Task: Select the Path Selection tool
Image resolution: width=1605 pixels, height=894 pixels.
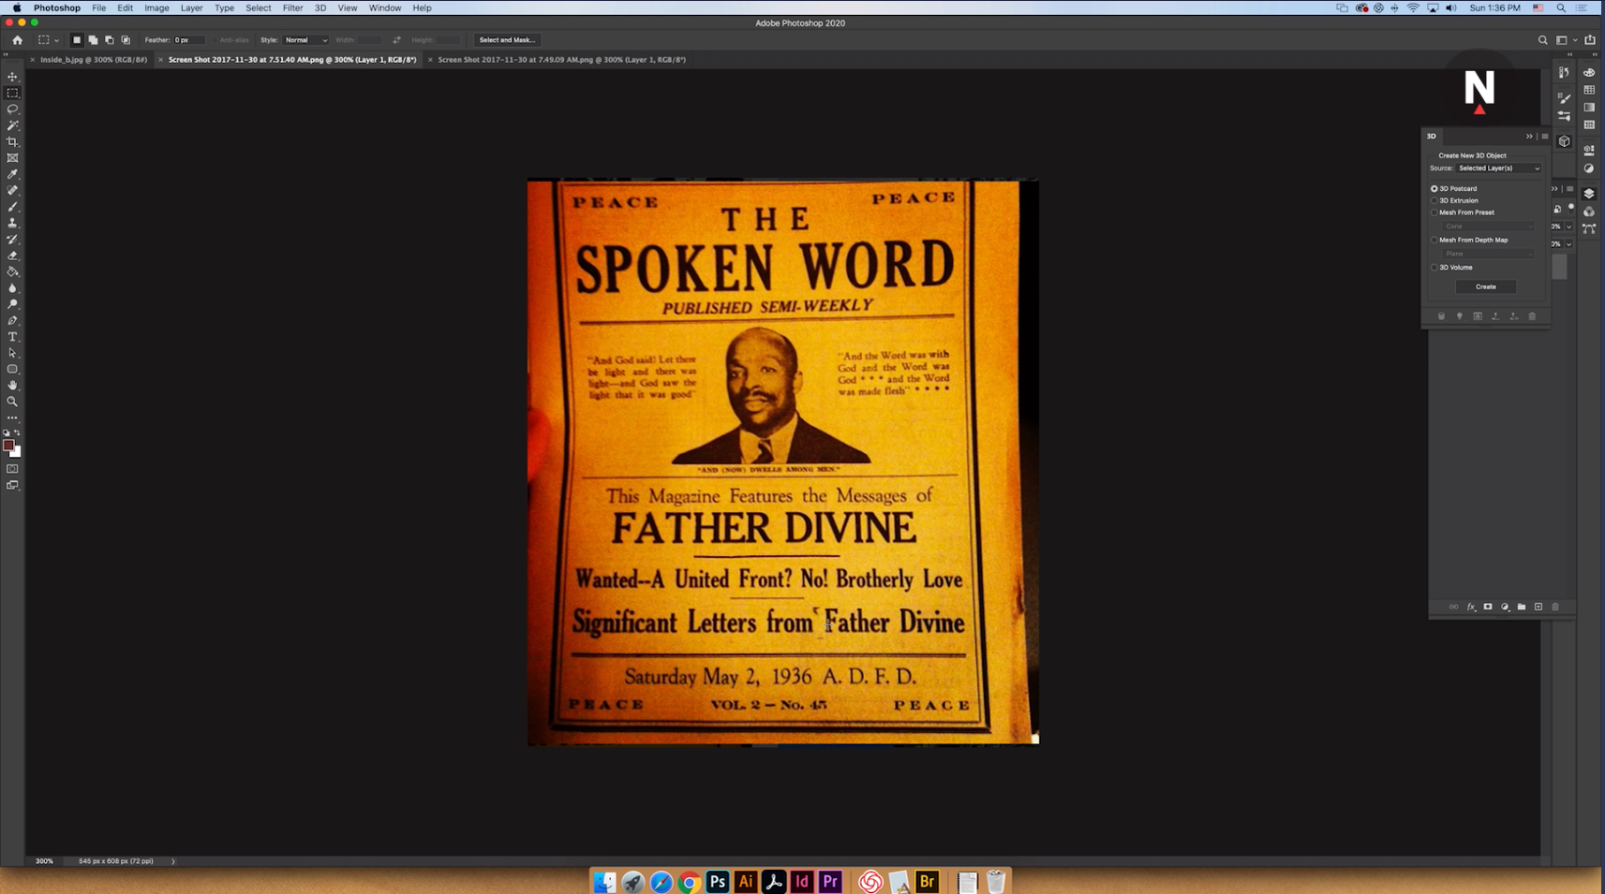Action: (x=12, y=353)
